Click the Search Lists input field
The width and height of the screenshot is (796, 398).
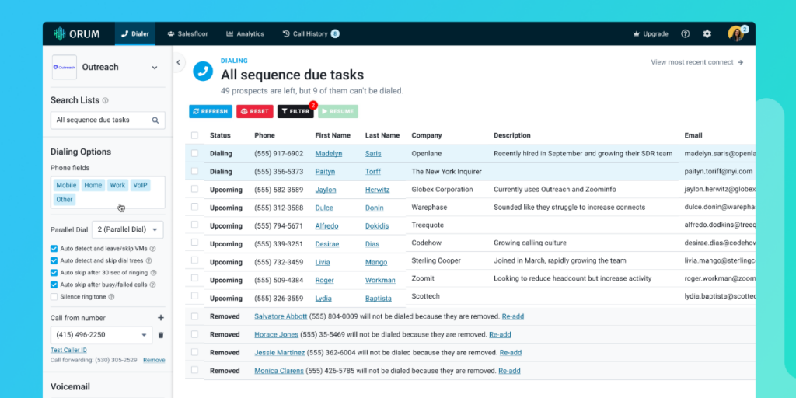(x=99, y=120)
